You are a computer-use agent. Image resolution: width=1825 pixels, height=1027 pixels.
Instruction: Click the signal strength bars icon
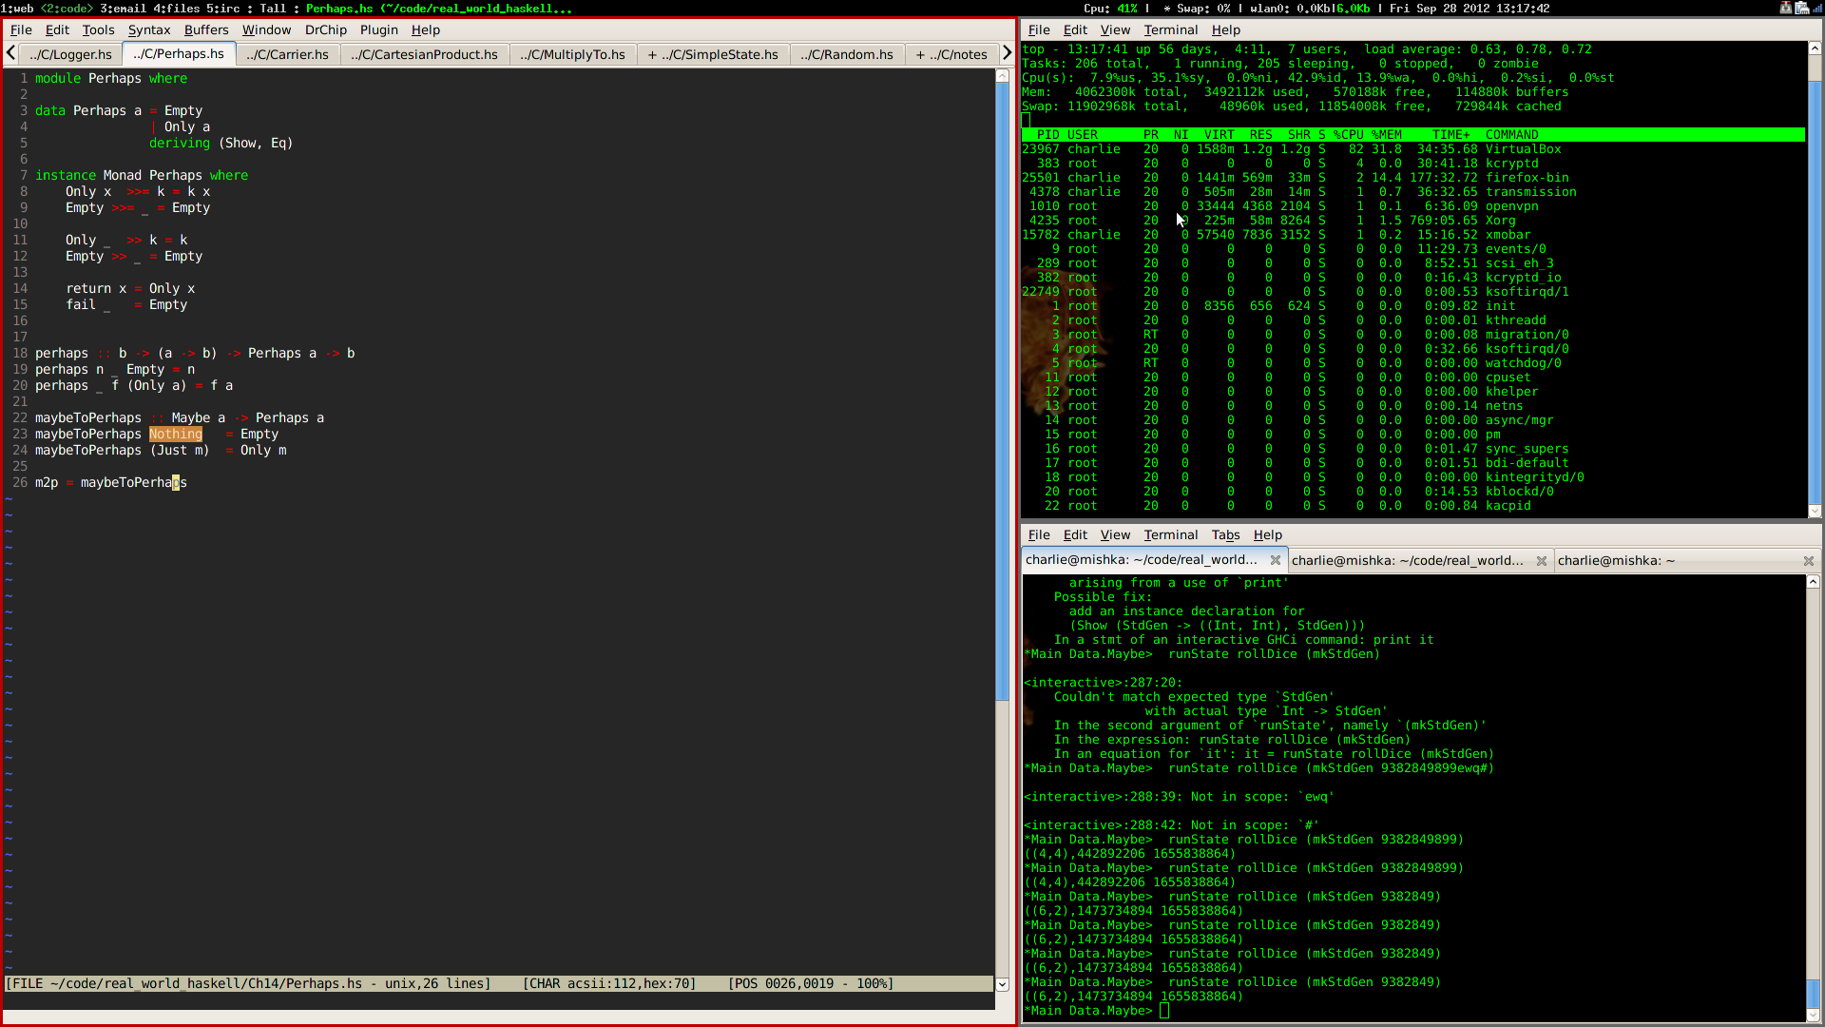pyautogui.click(x=1817, y=8)
